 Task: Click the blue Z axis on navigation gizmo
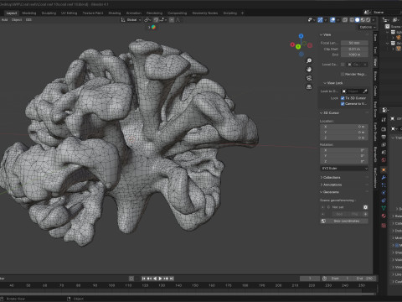coord(301,36)
